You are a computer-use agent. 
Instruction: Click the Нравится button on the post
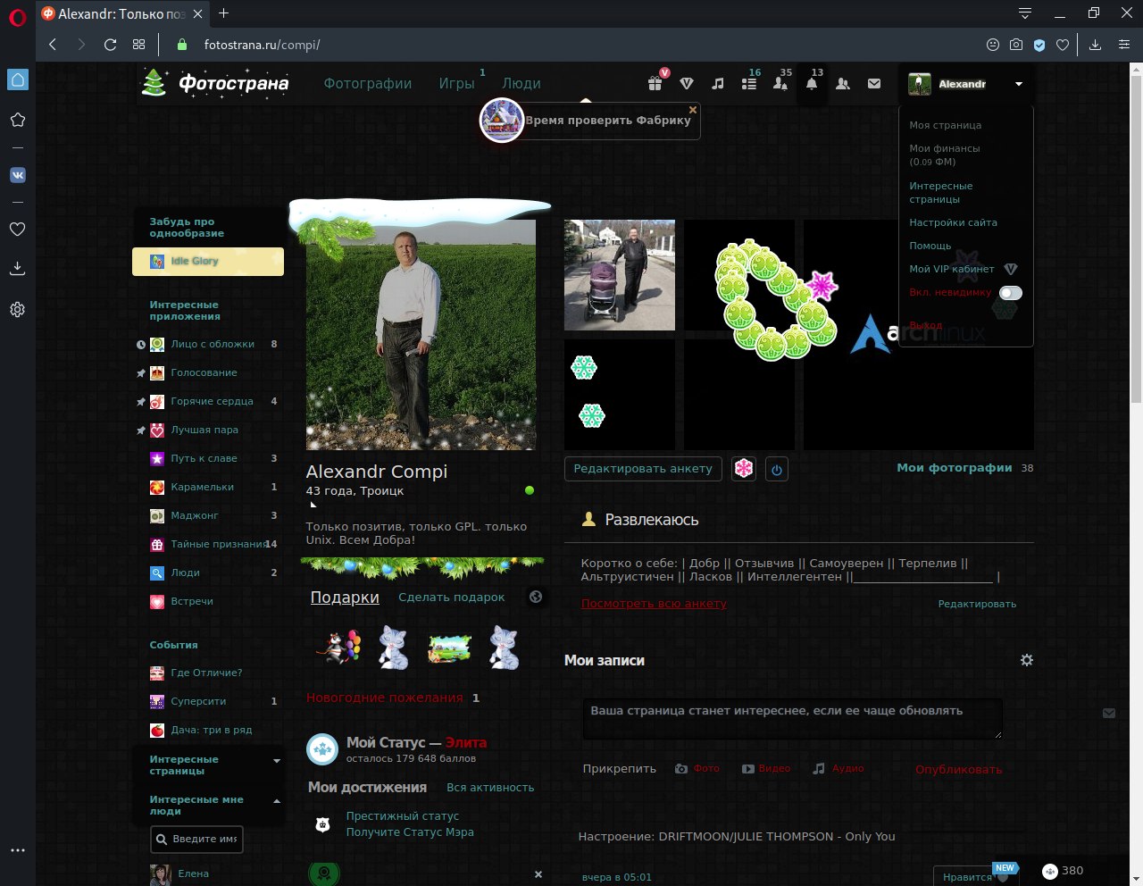[976, 876]
